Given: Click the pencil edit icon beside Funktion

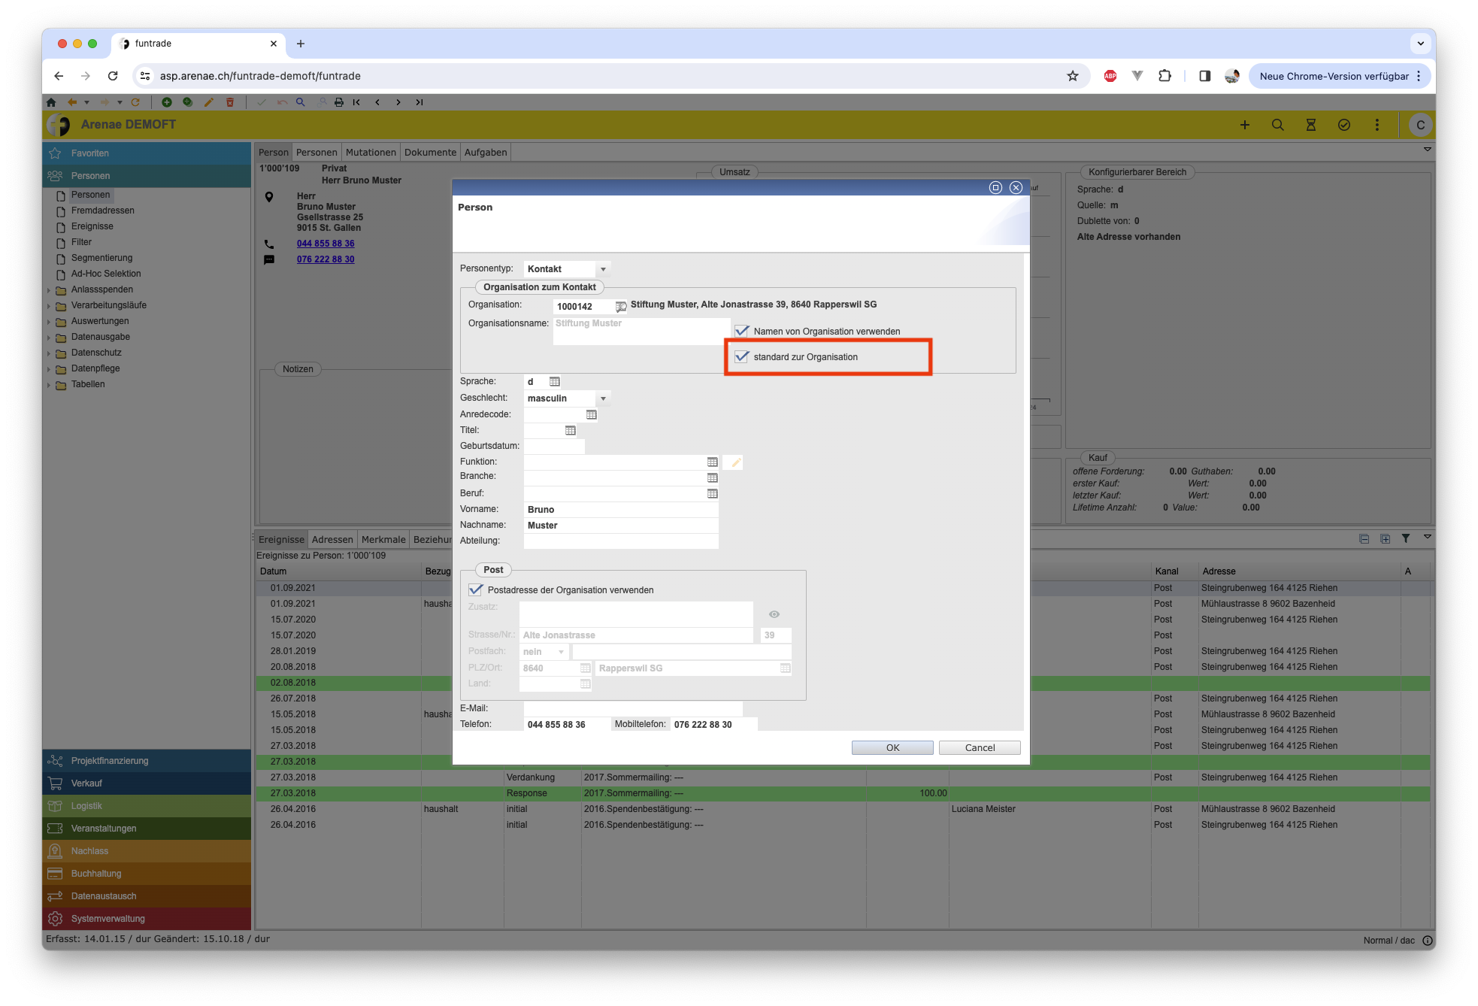Looking at the screenshot, I should point(735,462).
